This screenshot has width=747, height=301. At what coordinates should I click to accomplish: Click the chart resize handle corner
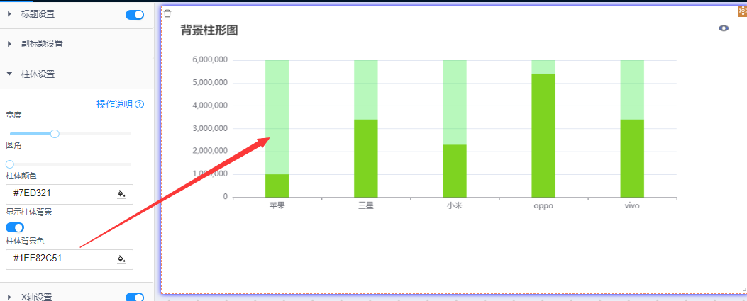tap(743, 289)
